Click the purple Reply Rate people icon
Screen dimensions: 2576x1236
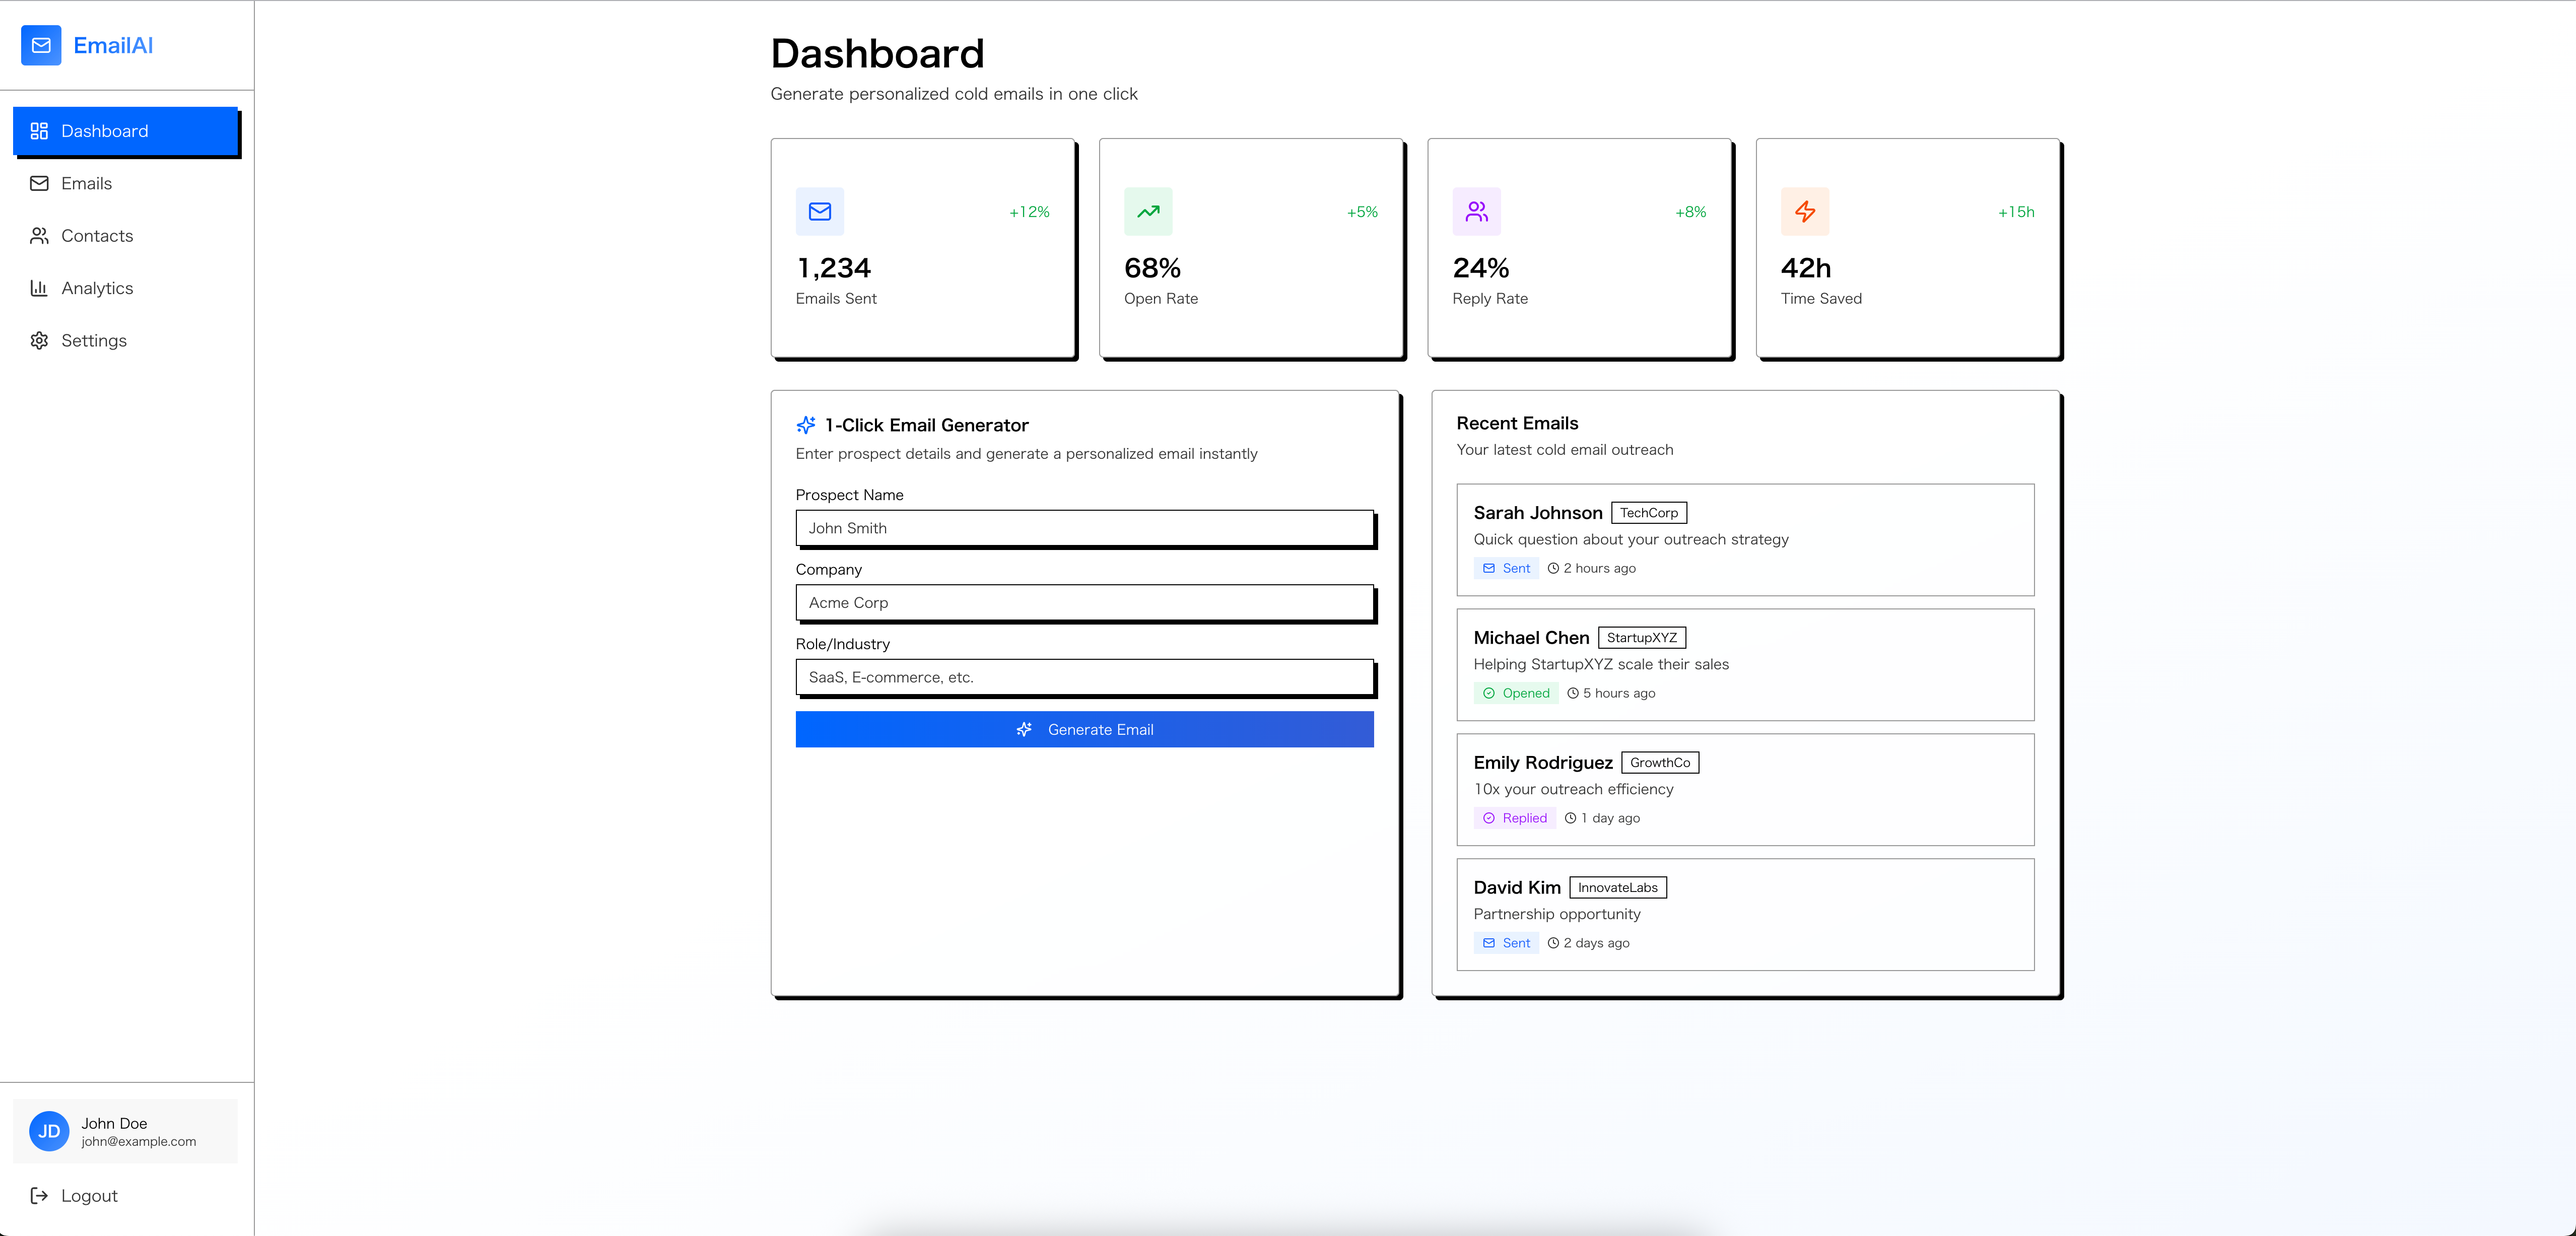[1476, 211]
